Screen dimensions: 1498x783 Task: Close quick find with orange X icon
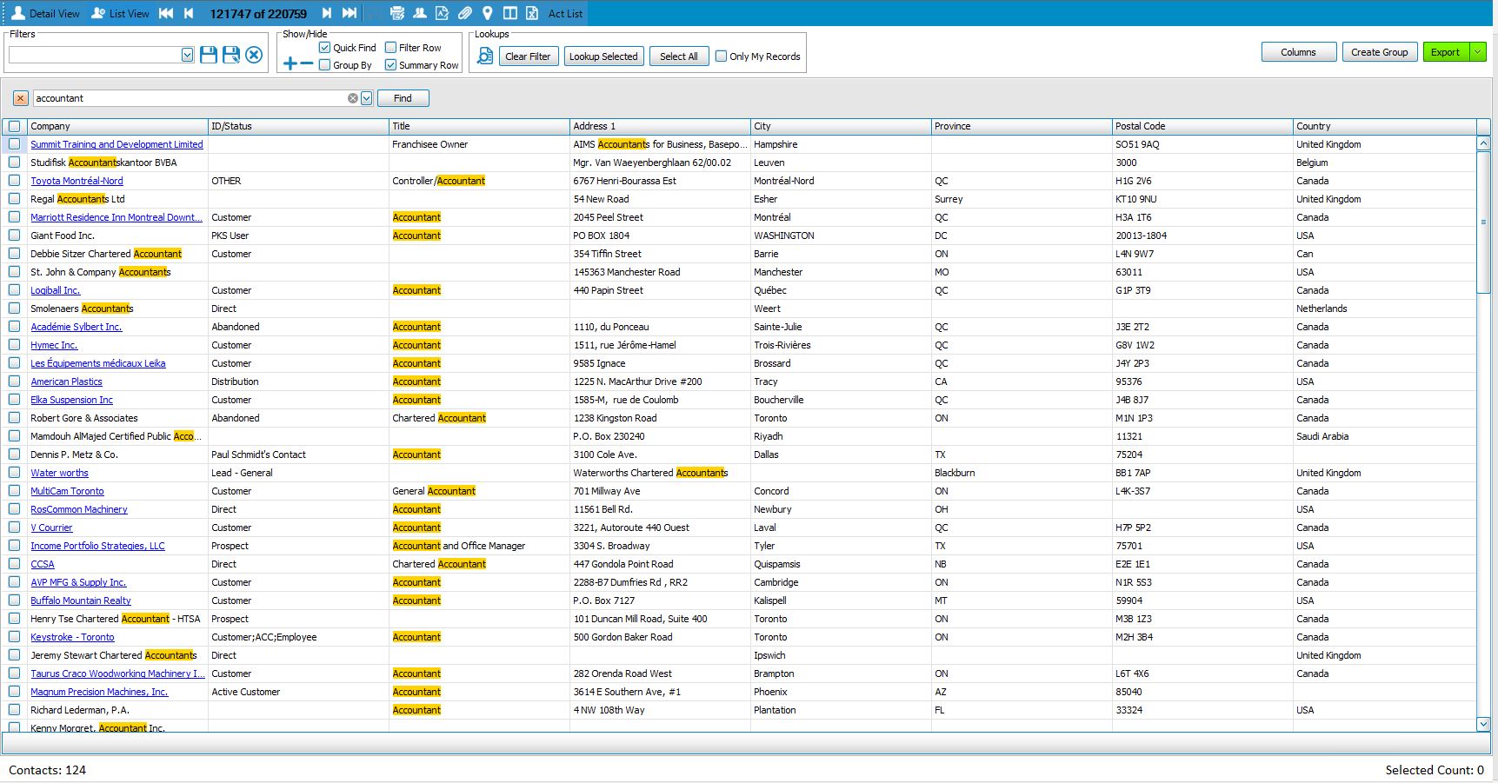tap(20, 98)
